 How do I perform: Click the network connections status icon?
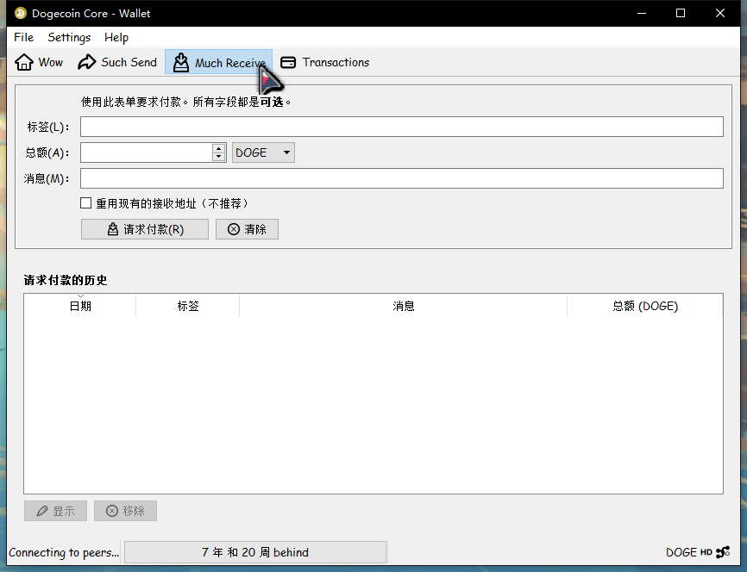click(x=723, y=552)
